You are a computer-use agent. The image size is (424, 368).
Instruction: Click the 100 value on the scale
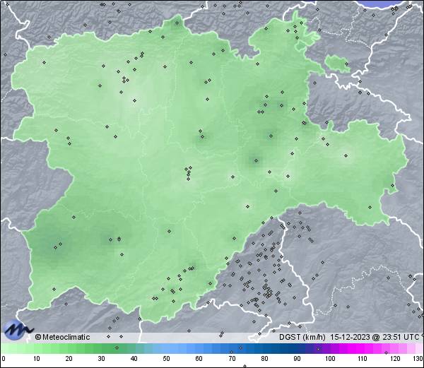[330, 359]
